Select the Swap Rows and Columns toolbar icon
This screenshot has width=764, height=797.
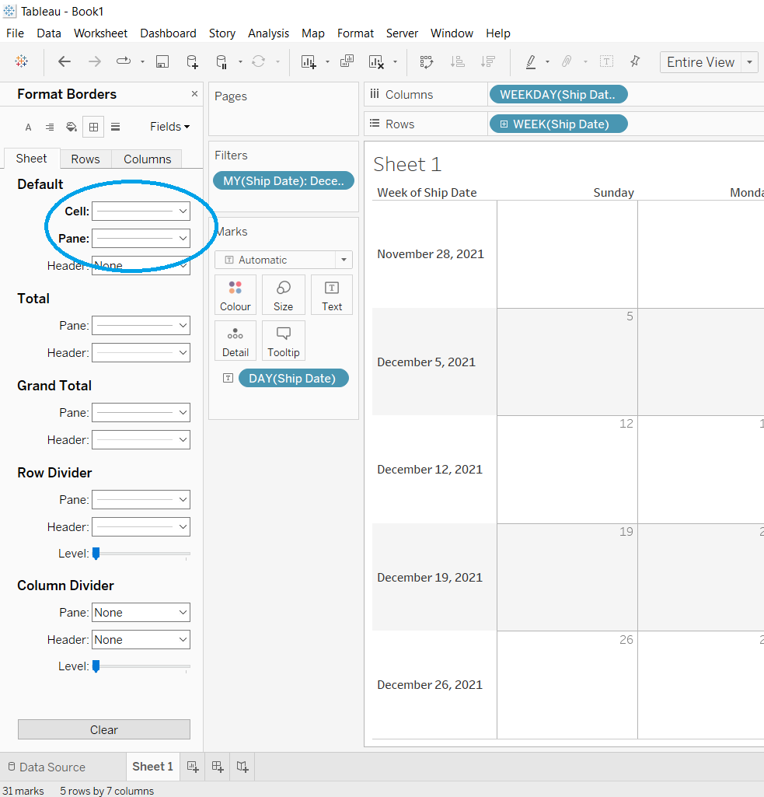pyautogui.click(x=426, y=61)
